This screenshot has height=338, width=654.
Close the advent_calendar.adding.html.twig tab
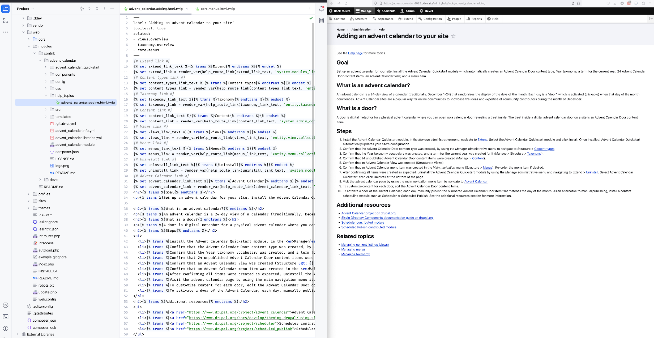pyautogui.click(x=187, y=9)
